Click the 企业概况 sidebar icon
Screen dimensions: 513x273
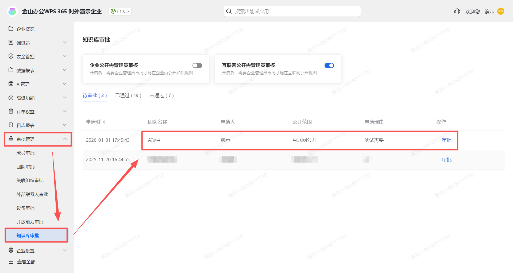click(11, 29)
